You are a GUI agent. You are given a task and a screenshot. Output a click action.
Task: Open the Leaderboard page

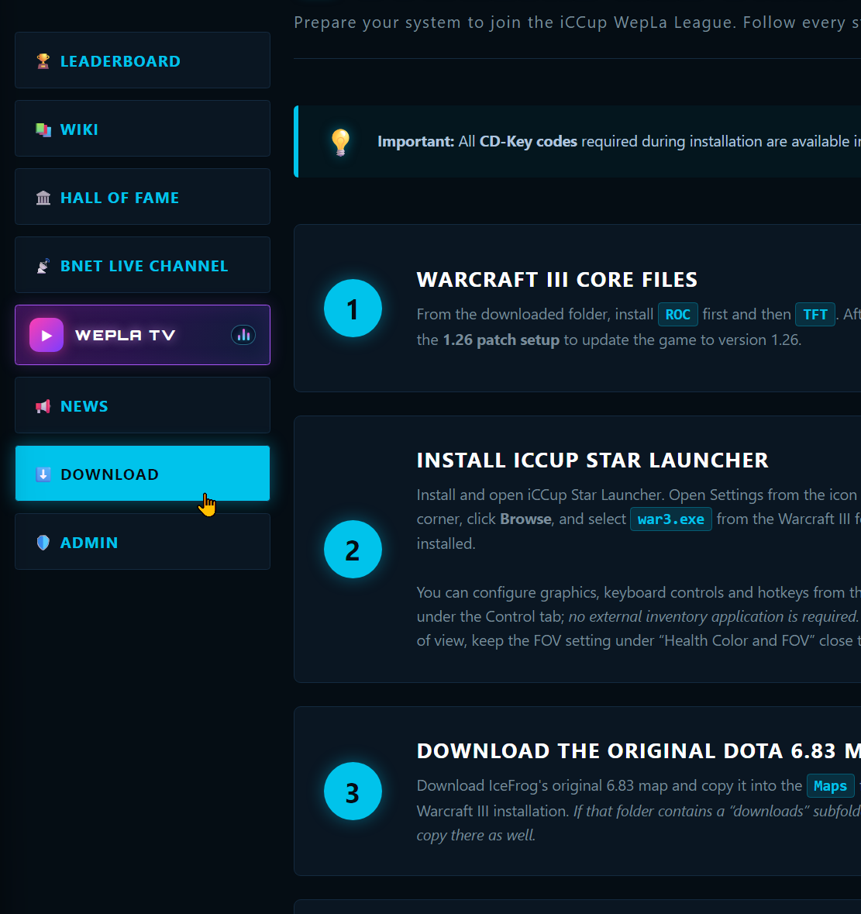click(x=143, y=60)
